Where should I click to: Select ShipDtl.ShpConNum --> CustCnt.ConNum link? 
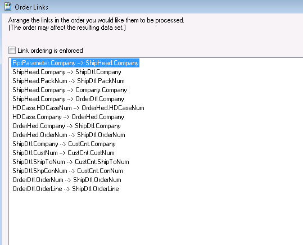click(67, 171)
